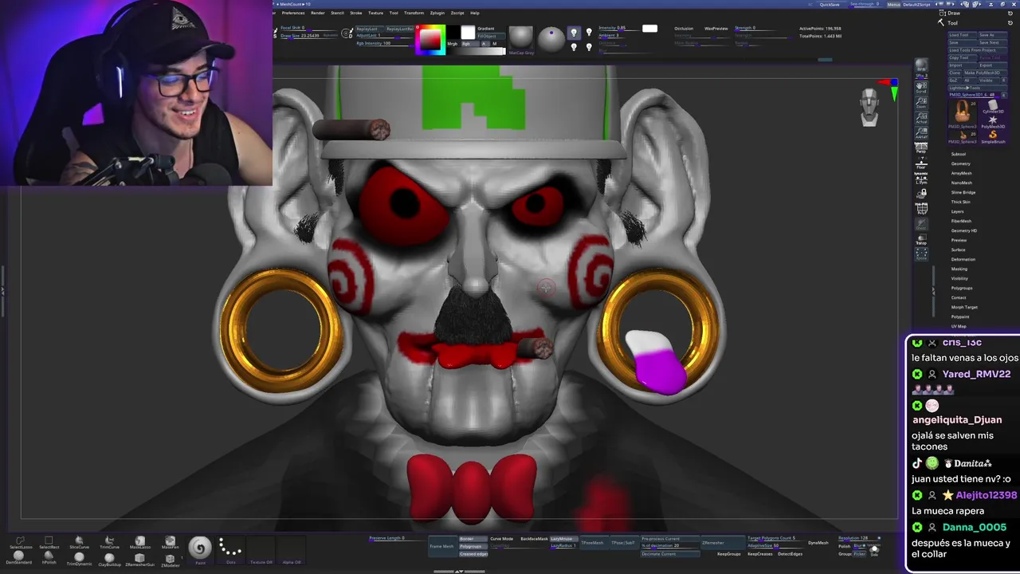Expand the Deformation section
Image resolution: width=1020 pixels, height=574 pixels.
963,259
